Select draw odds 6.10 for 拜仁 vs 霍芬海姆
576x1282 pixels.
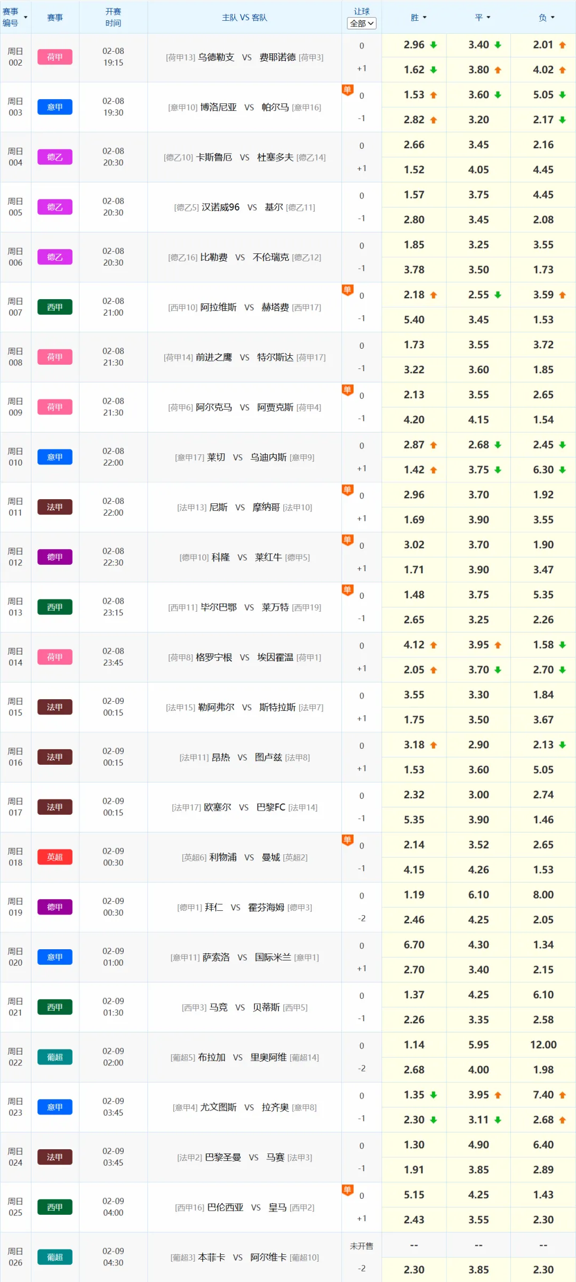(478, 895)
